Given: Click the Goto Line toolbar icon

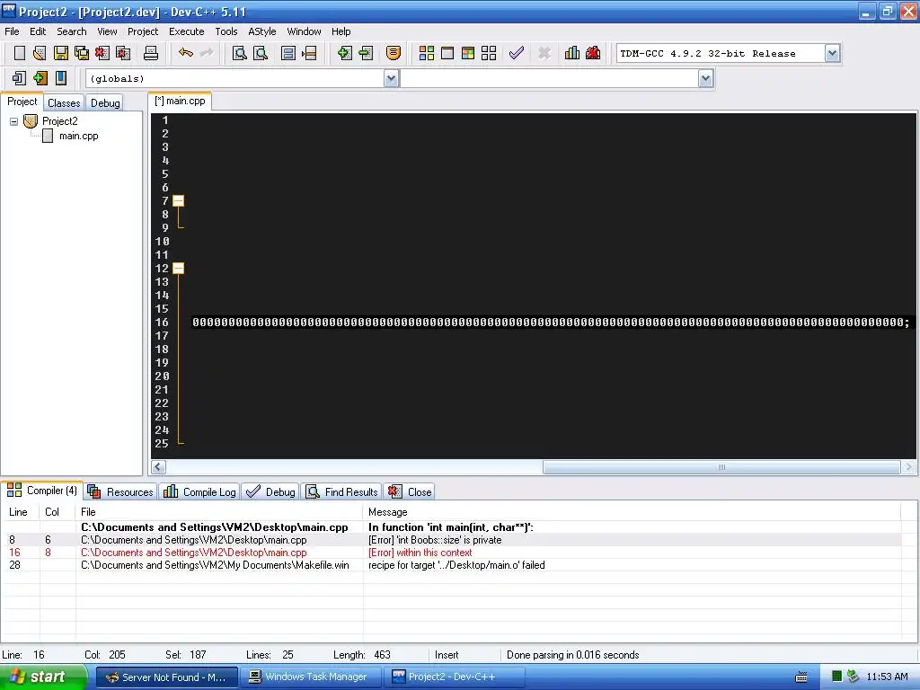Looking at the screenshot, I should [309, 53].
